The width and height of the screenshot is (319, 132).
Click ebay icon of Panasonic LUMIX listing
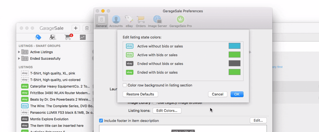(x=25, y=112)
